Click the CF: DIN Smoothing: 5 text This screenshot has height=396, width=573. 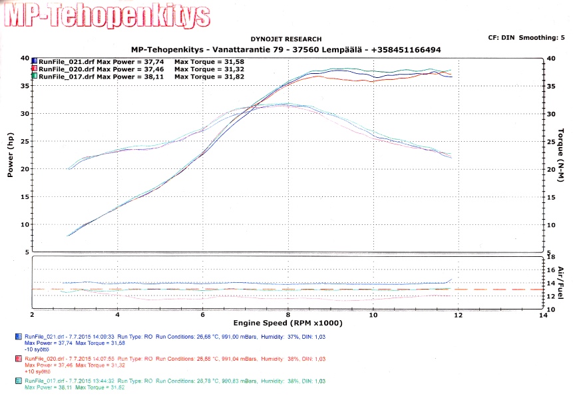[526, 38]
